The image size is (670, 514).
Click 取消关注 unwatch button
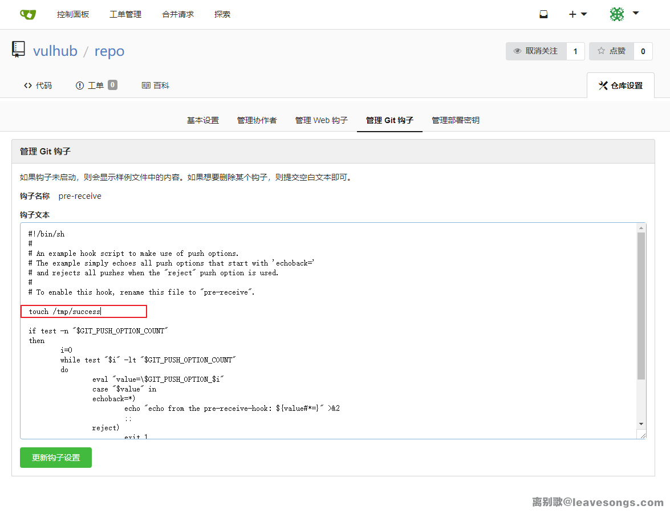(x=536, y=51)
